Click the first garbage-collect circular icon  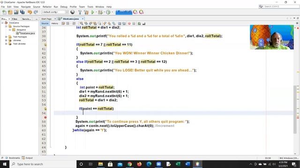135,12
